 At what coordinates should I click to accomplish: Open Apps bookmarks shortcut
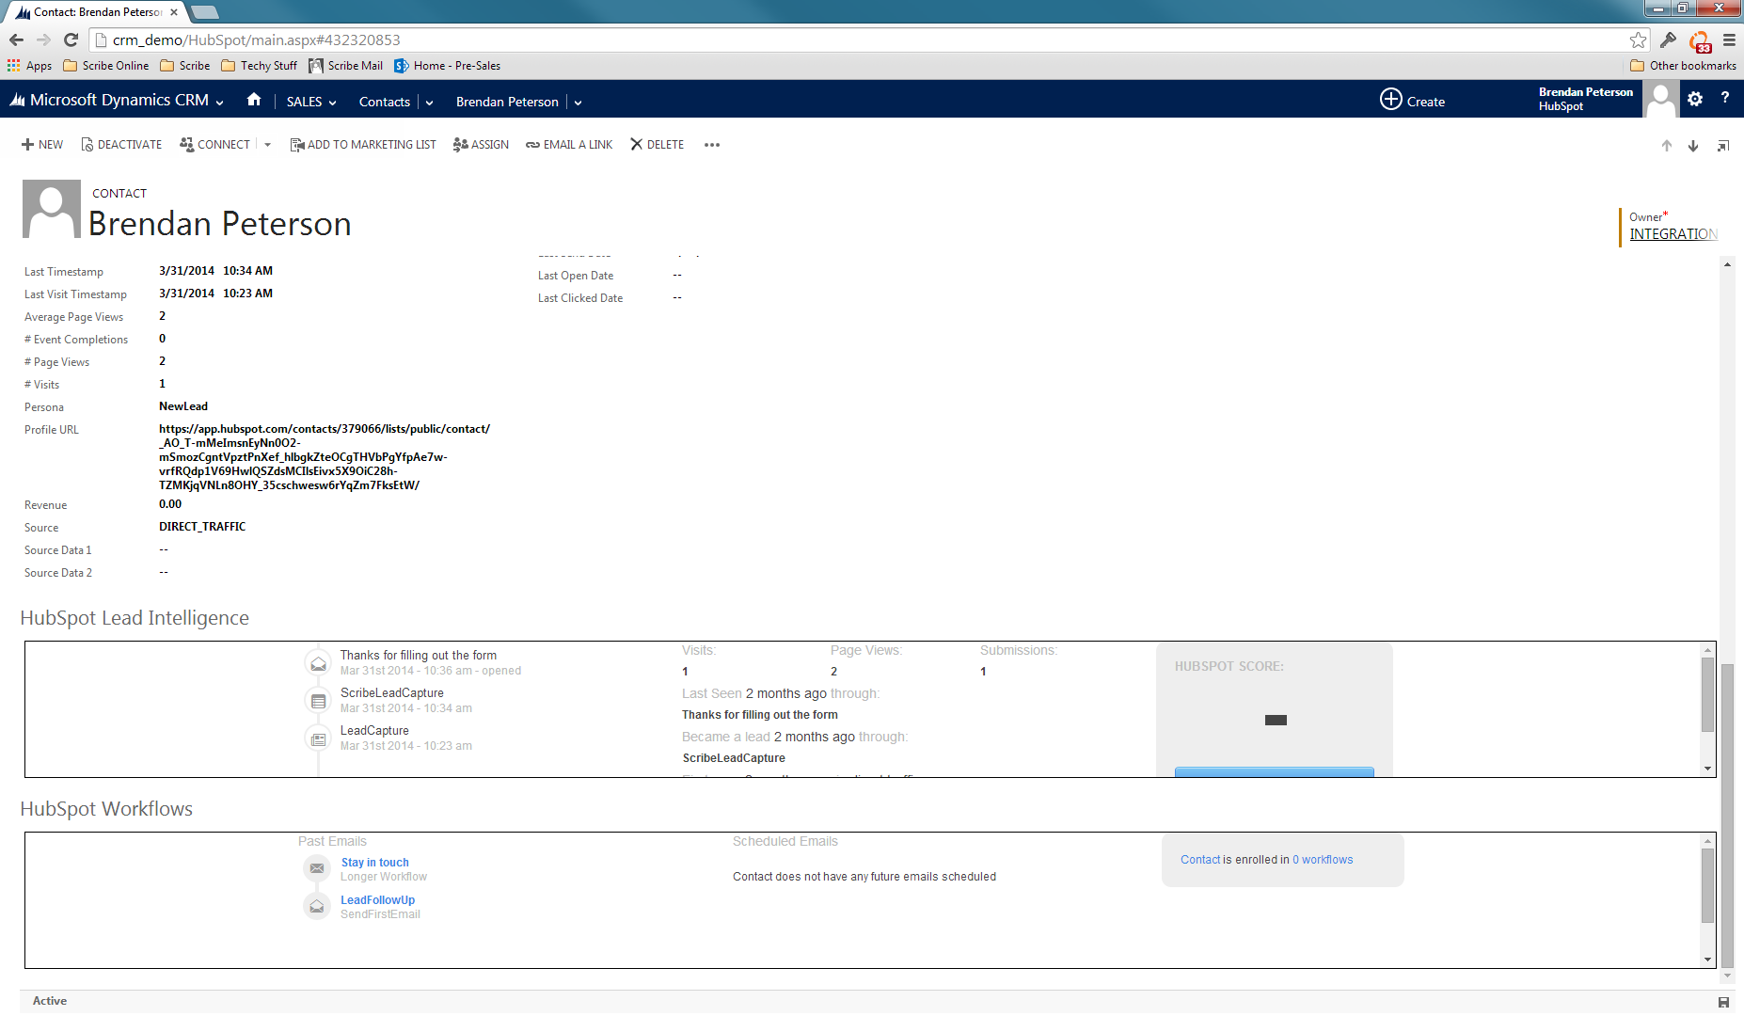29,66
